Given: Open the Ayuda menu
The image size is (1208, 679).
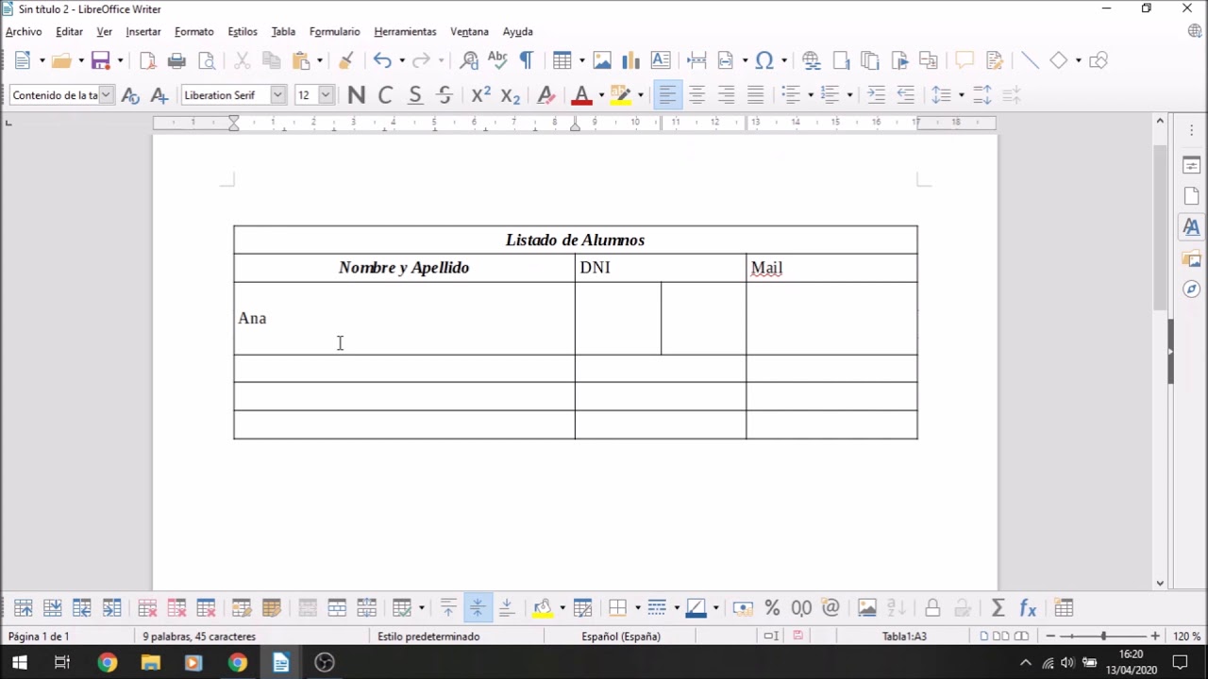Looking at the screenshot, I should tap(518, 31).
